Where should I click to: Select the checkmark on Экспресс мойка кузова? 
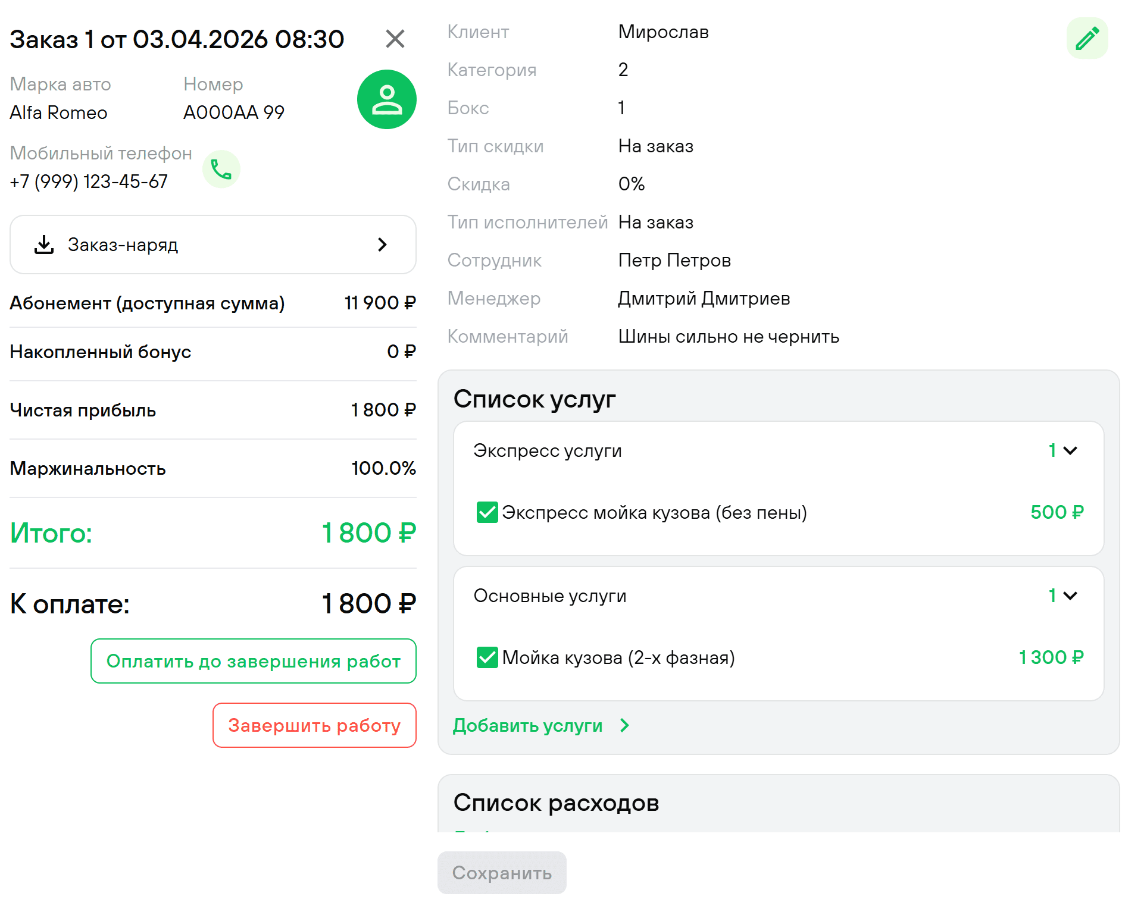point(487,512)
